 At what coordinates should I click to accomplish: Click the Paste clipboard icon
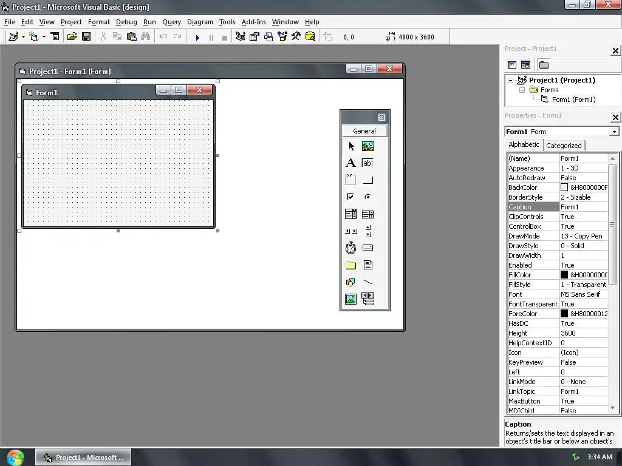[131, 36]
